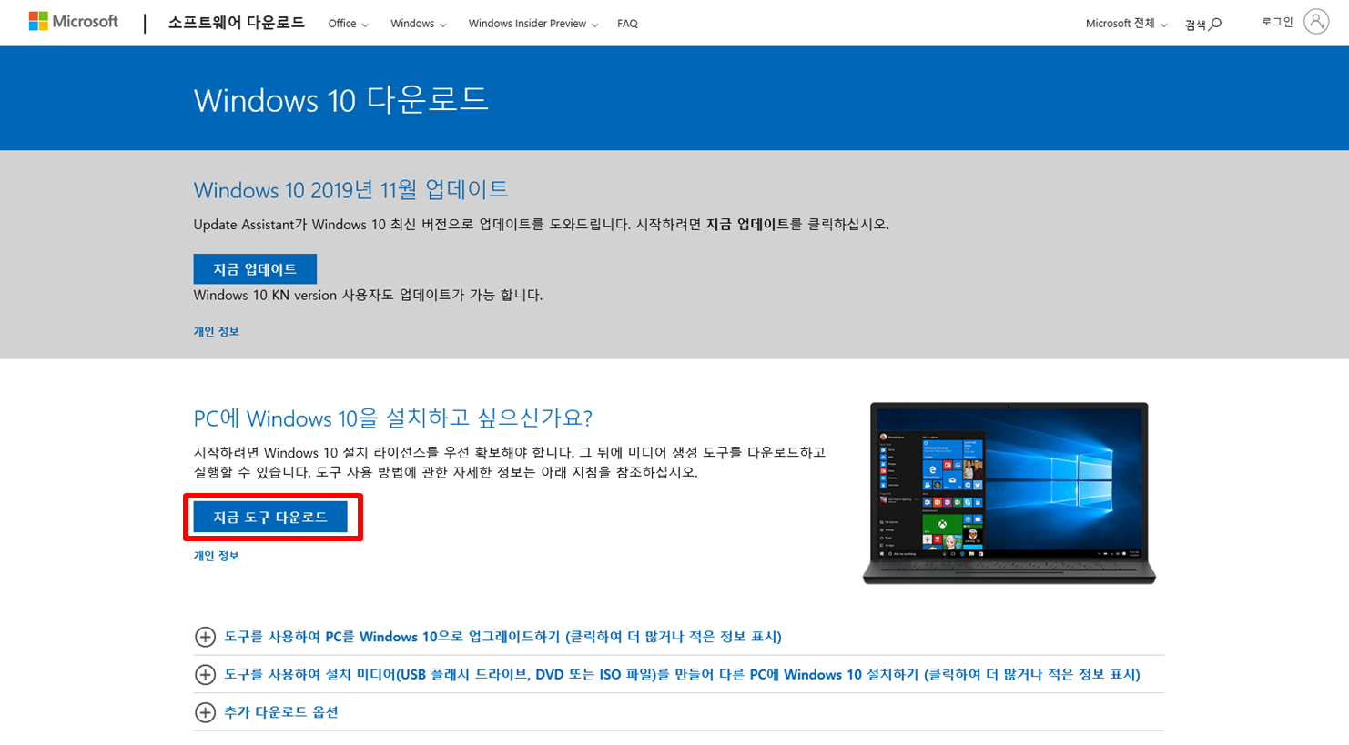
Task: Click the user account avatar icon
Action: click(1316, 22)
